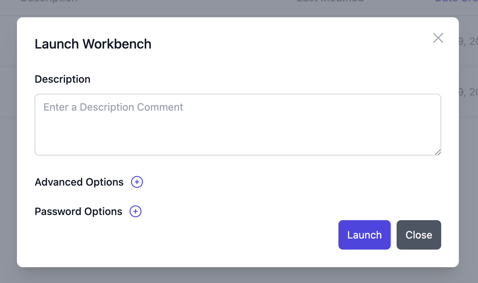Viewport: 478px width, 283px height.
Task: Click the textarea resize handle
Action: (438, 152)
